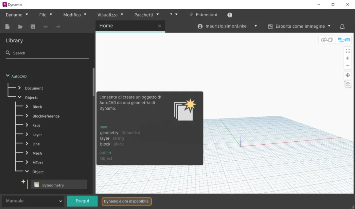Click the zoom to fit icon
The image size is (355, 209).
348,51
